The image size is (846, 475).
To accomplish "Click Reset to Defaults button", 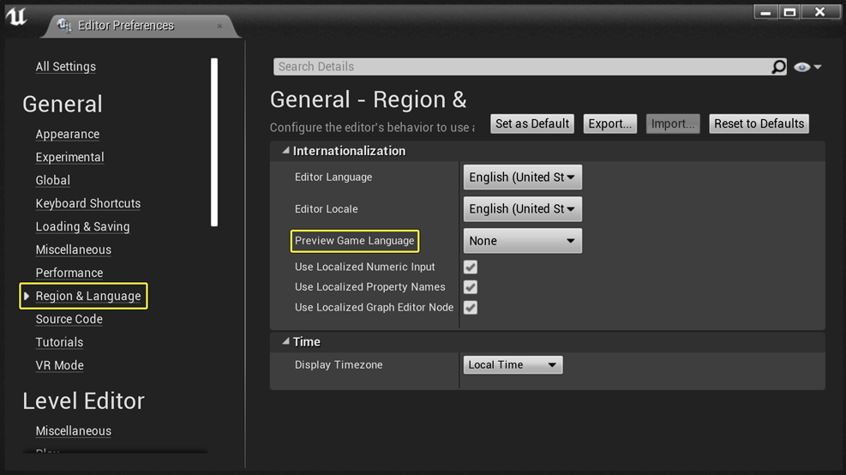I will click(759, 123).
